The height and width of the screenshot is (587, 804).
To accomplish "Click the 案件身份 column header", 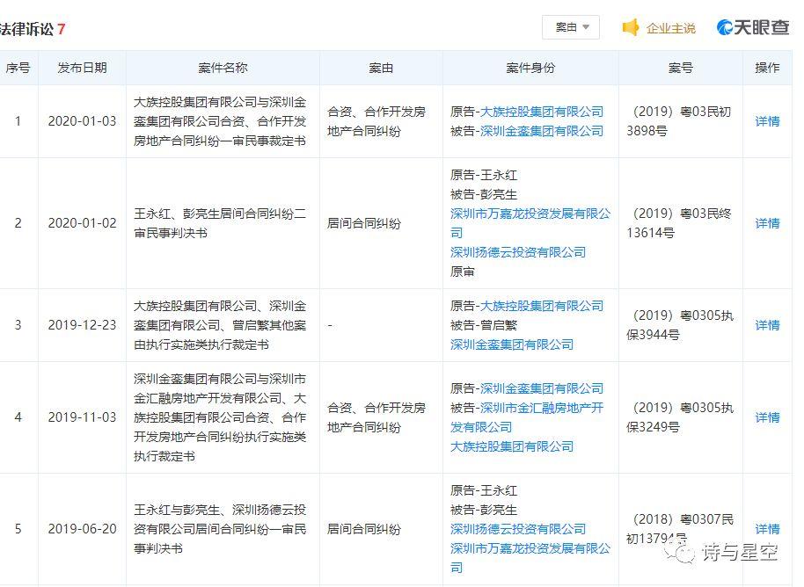I will click(530, 68).
